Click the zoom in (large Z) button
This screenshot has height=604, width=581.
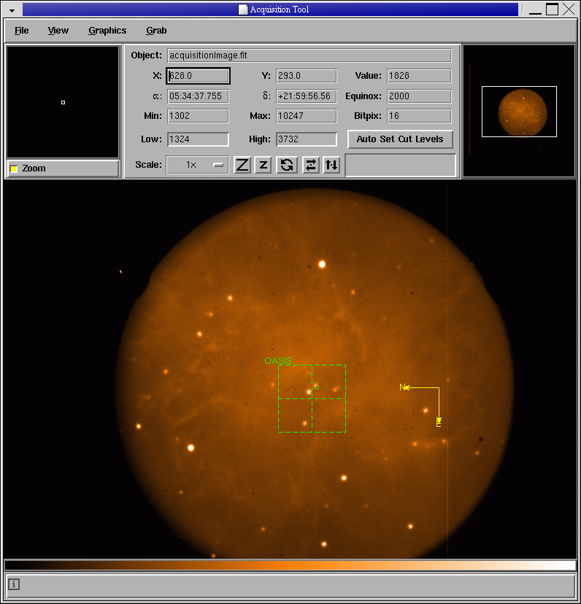click(242, 165)
